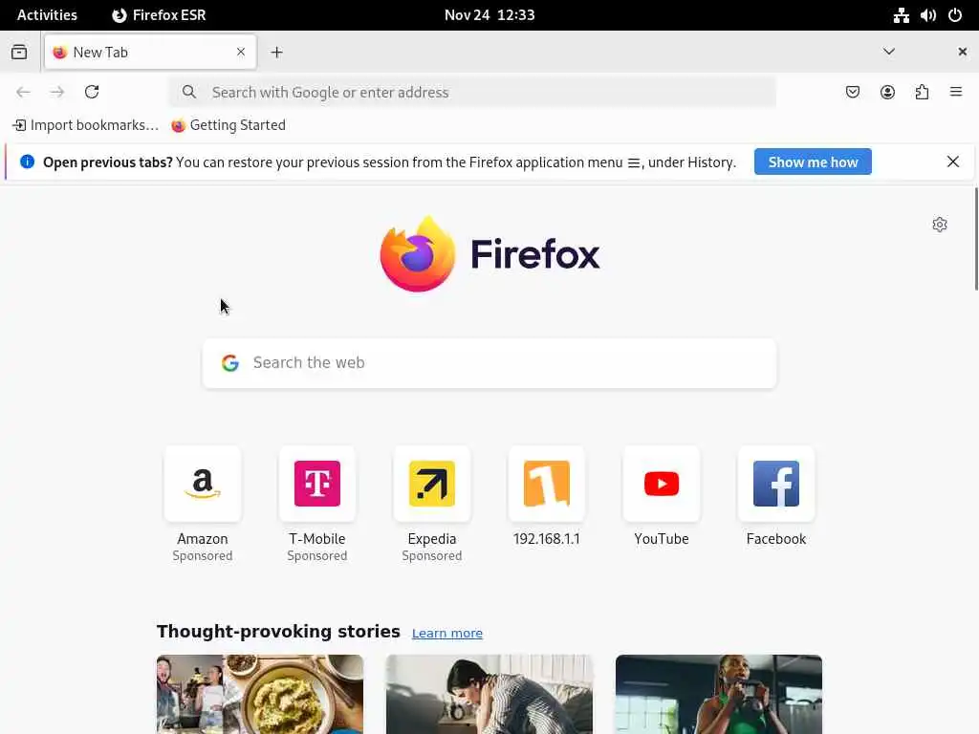Image resolution: width=979 pixels, height=734 pixels.
Task: Open the woman on couch story thumbnail
Action: [x=489, y=694]
